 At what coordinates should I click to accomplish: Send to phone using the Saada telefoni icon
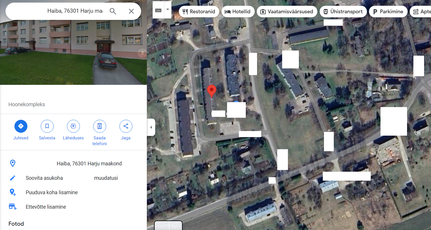point(100,126)
